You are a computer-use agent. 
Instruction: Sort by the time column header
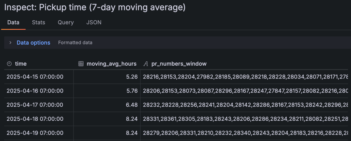tap(21, 64)
